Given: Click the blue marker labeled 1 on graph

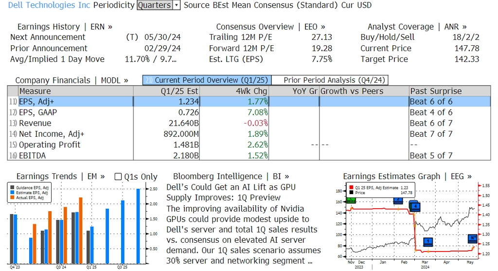Looking at the screenshot, I should click(x=428, y=242).
